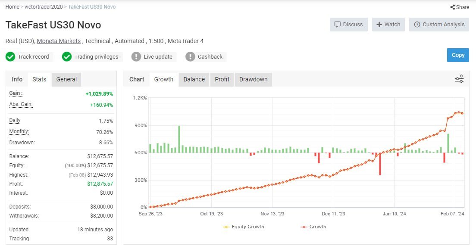Switch to the Drawdown chart tab
Screen dimensions: 476x249
click(253, 79)
